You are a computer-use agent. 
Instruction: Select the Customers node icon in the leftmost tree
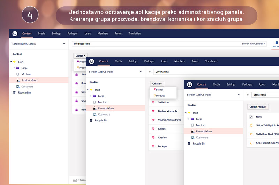click(x=18, y=86)
